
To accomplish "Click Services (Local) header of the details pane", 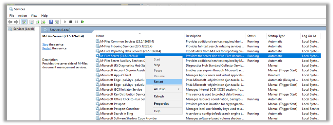I will point(60,30).
